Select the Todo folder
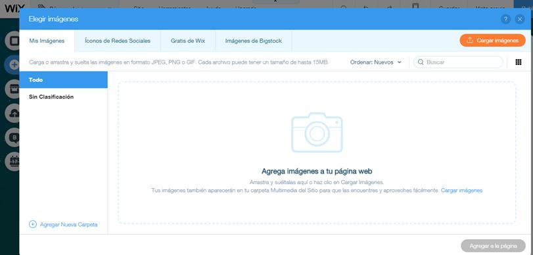 (x=64, y=80)
